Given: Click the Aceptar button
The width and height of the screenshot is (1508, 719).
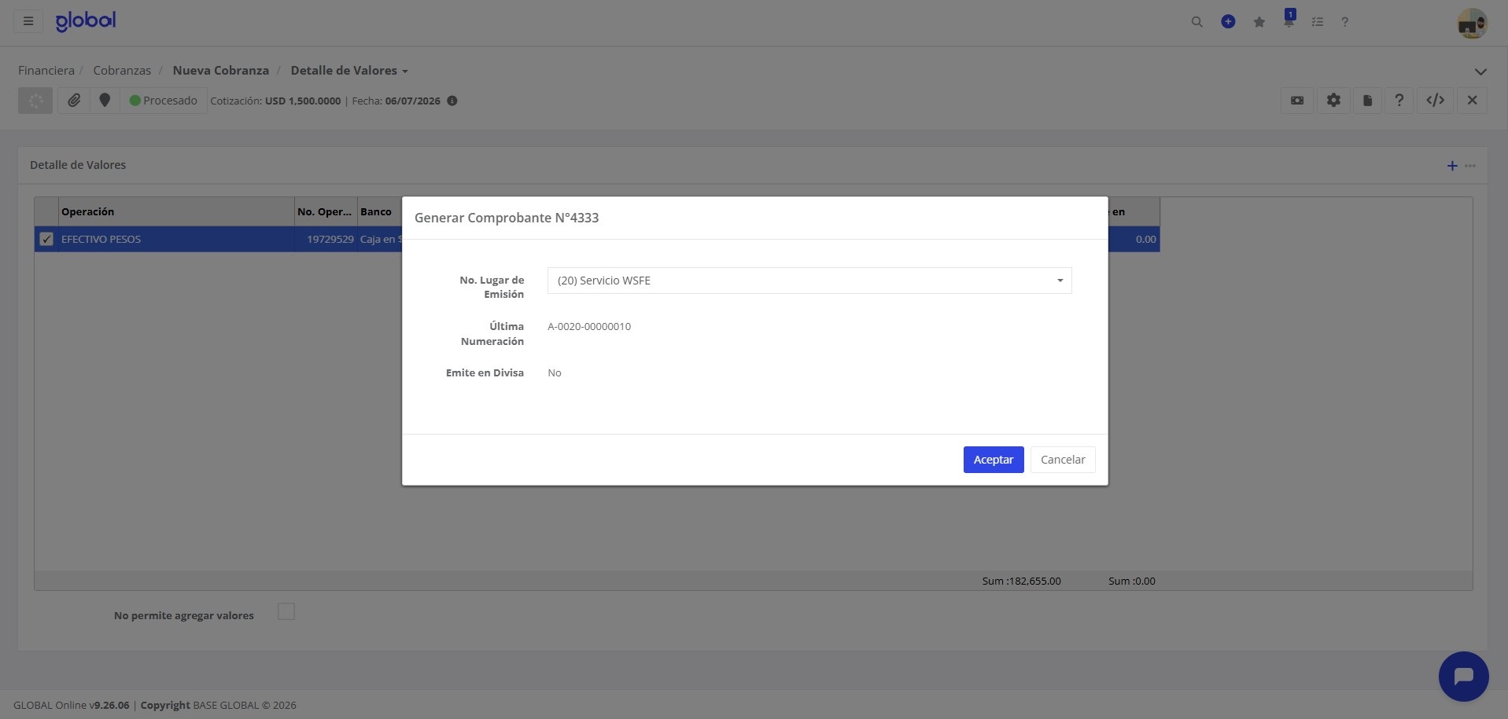Looking at the screenshot, I should [994, 460].
